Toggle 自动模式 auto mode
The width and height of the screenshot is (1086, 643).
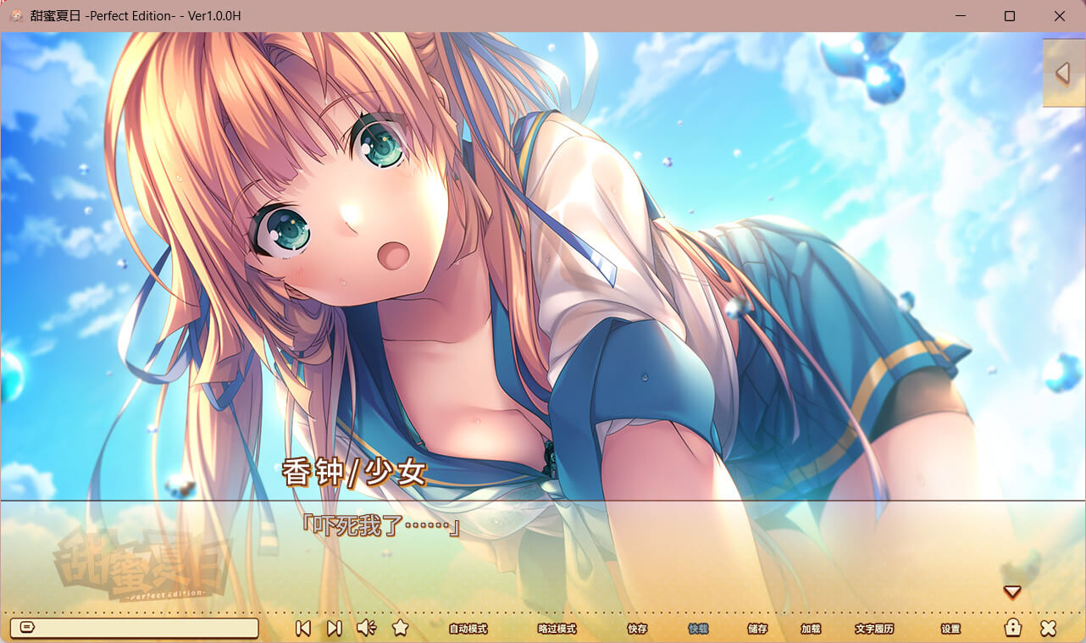click(468, 629)
